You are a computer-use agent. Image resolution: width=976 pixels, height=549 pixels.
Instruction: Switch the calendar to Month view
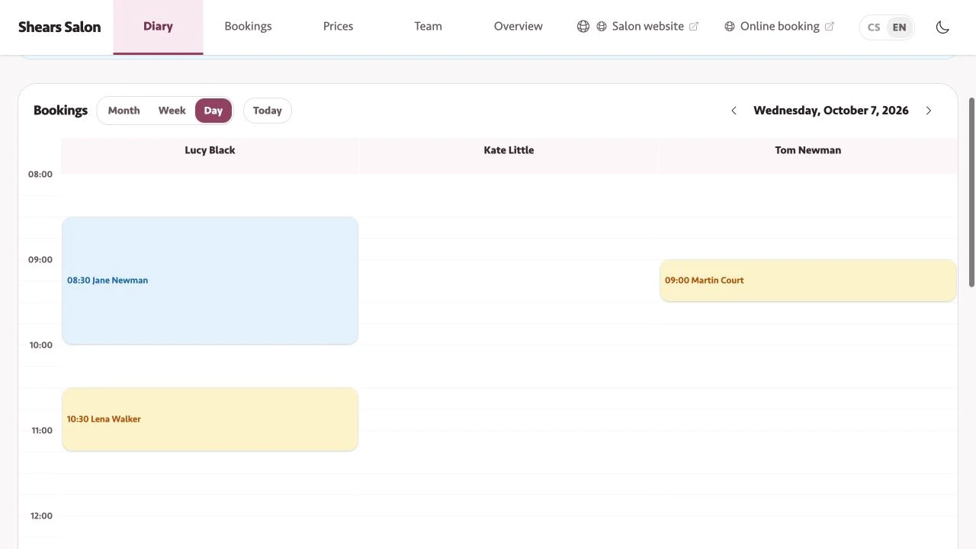124,111
